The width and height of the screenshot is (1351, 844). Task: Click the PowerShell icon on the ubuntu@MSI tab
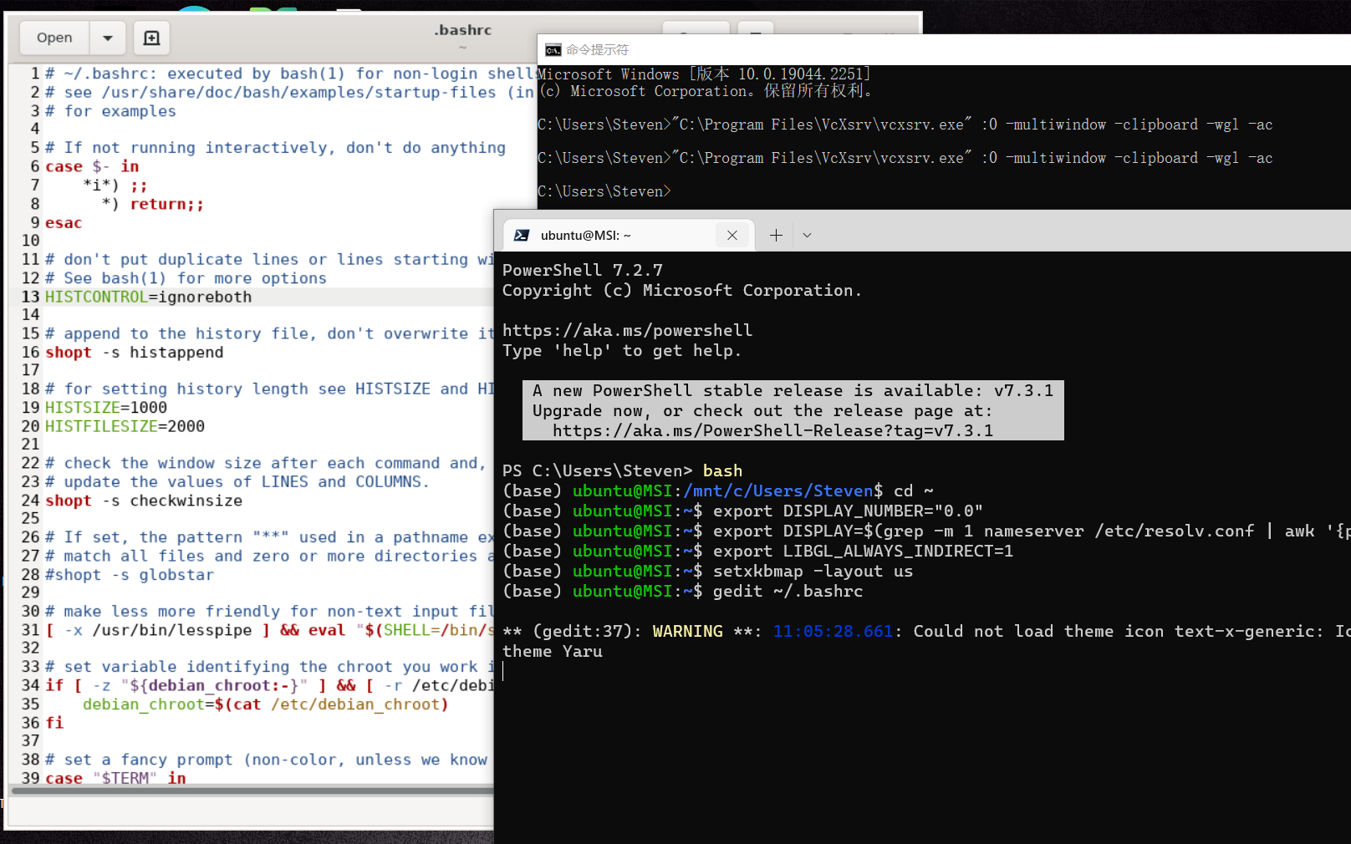coord(522,236)
